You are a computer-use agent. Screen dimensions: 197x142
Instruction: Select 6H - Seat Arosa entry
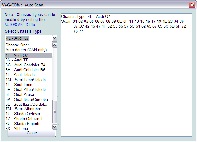(x=20, y=95)
